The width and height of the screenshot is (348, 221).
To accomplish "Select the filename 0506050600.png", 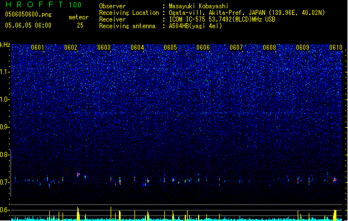I will [x=28, y=14].
